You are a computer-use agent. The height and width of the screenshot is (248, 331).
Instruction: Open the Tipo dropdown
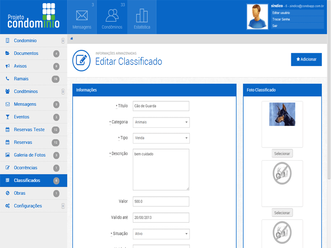coord(161,138)
